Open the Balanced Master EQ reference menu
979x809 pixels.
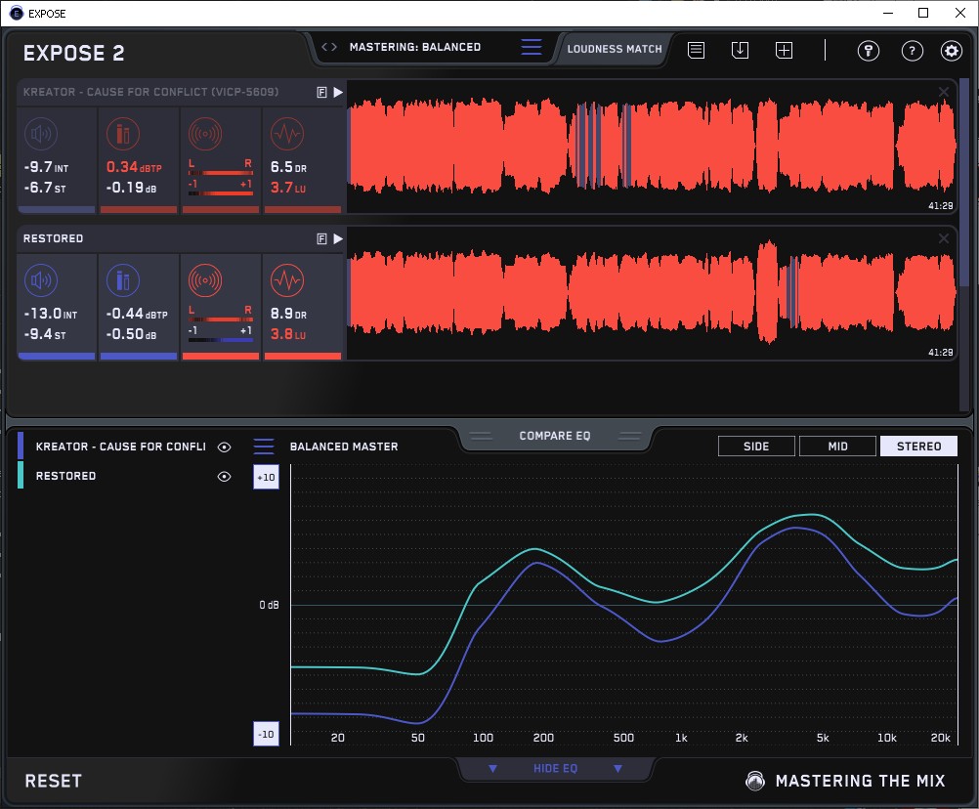pos(264,447)
